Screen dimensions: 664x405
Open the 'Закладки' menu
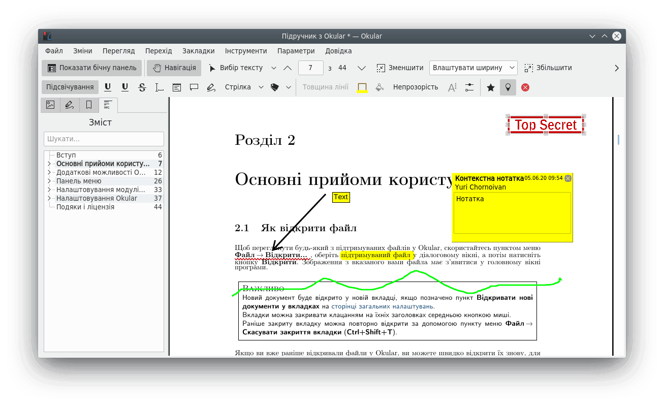[x=198, y=51]
